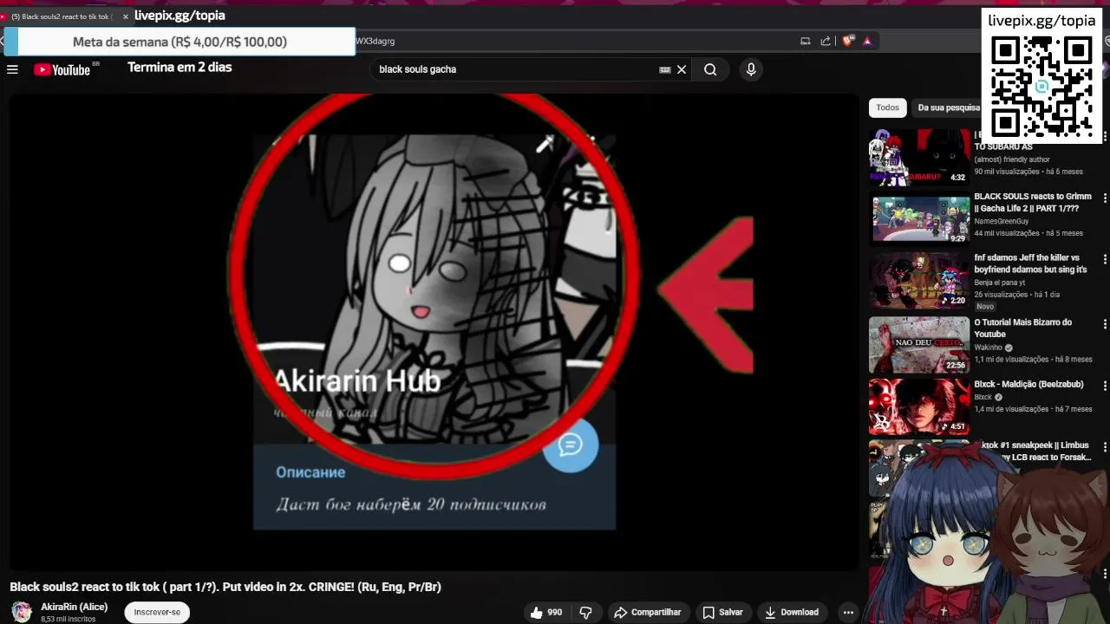1110x624 pixels.
Task: Click the browser cast/screen icon in address bar
Action: pyautogui.click(x=805, y=41)
